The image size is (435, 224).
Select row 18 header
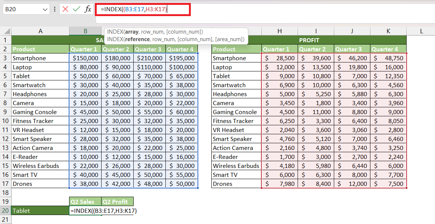pyautogui.click(x=6, y=193)
